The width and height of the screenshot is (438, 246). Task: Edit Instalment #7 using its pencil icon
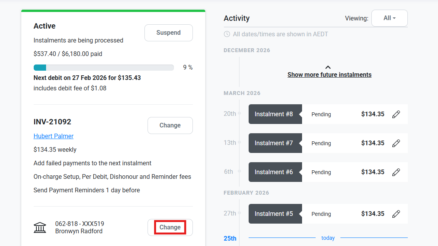pos(396,143)
